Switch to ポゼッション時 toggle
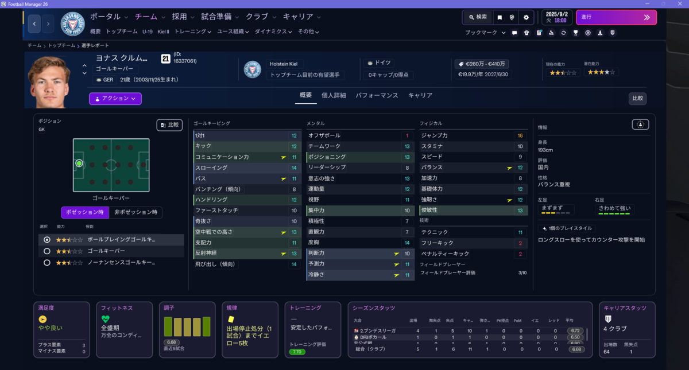The height and width of the screenshot is (370, 689). [84, 212]
